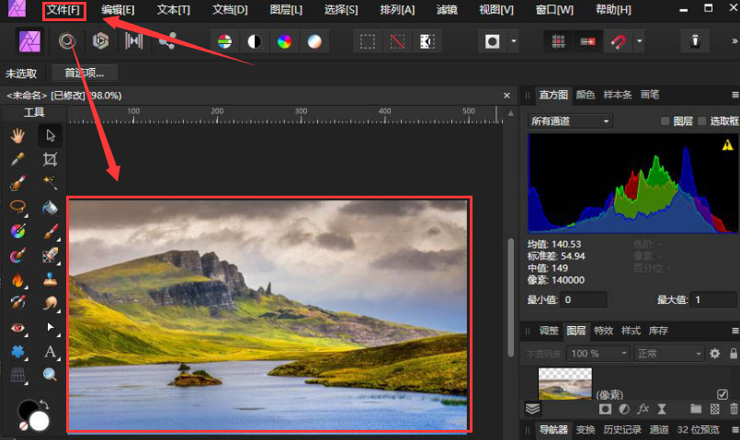Click the white secondary colour swatch
The width and height of the screenshot is (740, 440).
(39, 421)
